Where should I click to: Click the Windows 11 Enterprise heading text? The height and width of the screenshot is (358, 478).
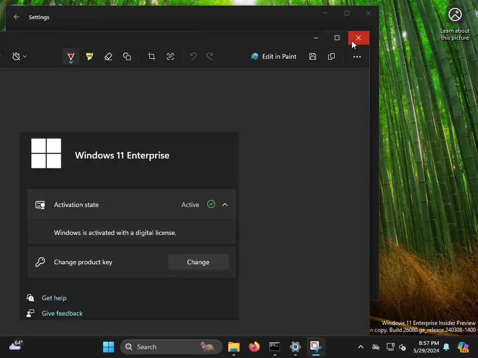click(x=122, y=156)
